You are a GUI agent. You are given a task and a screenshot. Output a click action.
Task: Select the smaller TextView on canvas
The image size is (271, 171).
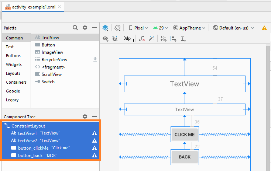point(185,109)
